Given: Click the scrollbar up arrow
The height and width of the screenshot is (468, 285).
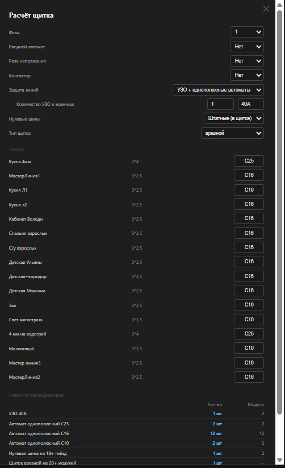Looking at the screenshot, I should pos(280,5).
